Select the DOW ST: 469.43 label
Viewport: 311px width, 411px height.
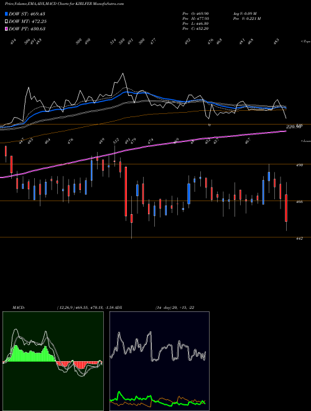27,14
